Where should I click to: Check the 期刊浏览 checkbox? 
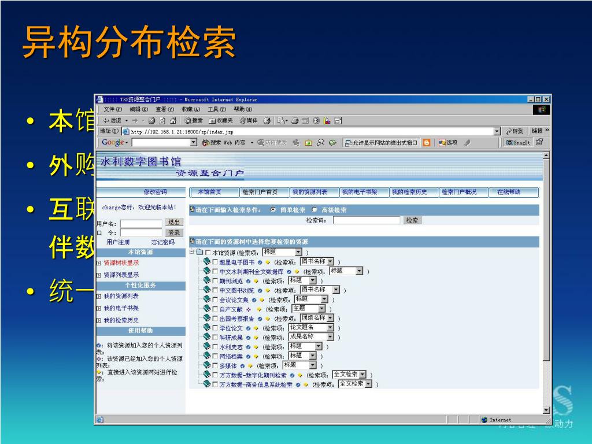click(x=215, y=281)
